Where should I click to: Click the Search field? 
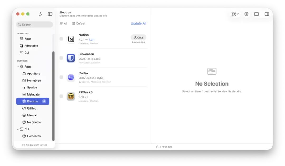[x=35, y=25]
